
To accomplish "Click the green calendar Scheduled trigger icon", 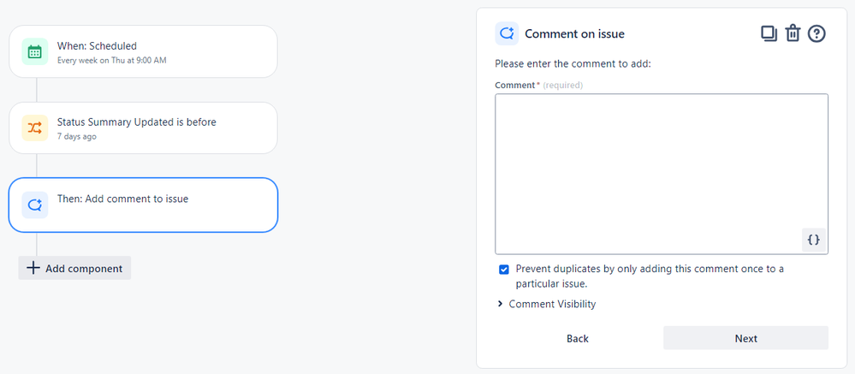I will [34, 51].
